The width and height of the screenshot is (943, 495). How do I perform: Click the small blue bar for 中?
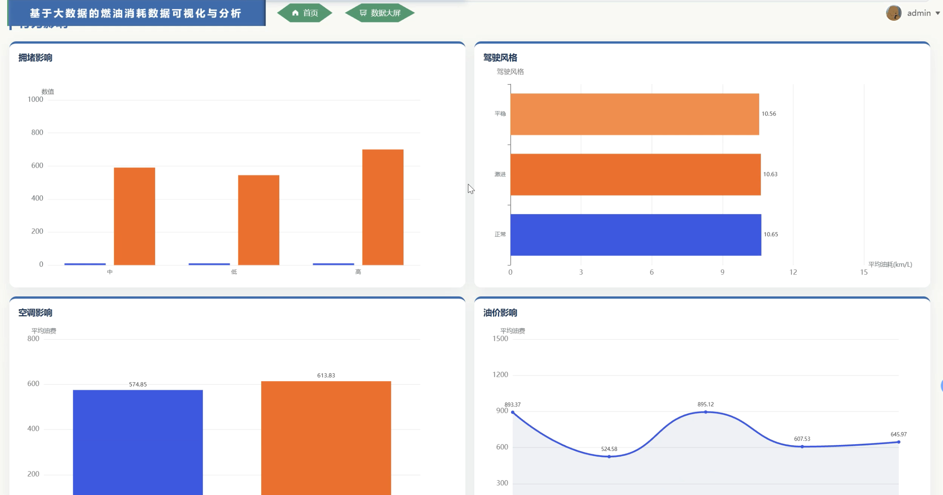pyautogui.click(x=85, y=264)
